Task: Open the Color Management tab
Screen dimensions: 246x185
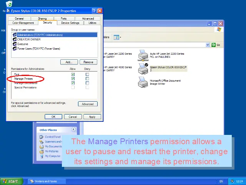Action: click(23, 23)
